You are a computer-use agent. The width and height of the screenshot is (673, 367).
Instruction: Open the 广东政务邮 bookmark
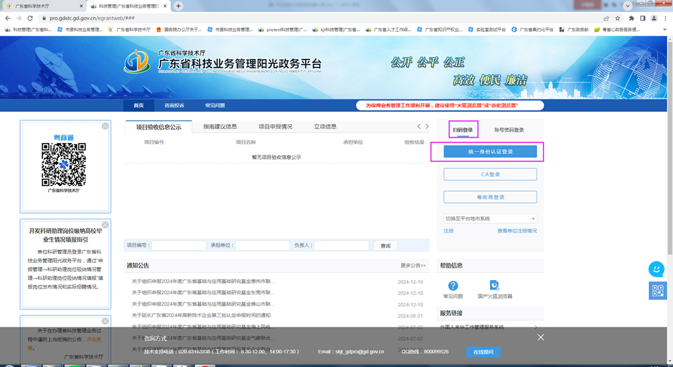click(573, 30)
